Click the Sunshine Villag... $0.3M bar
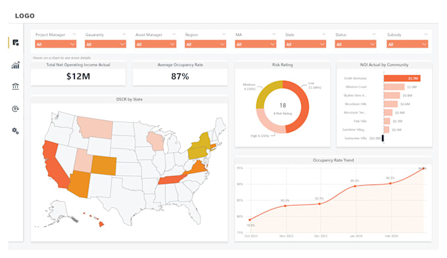This screenshot has width=447, height=258. tap(387, 129)
